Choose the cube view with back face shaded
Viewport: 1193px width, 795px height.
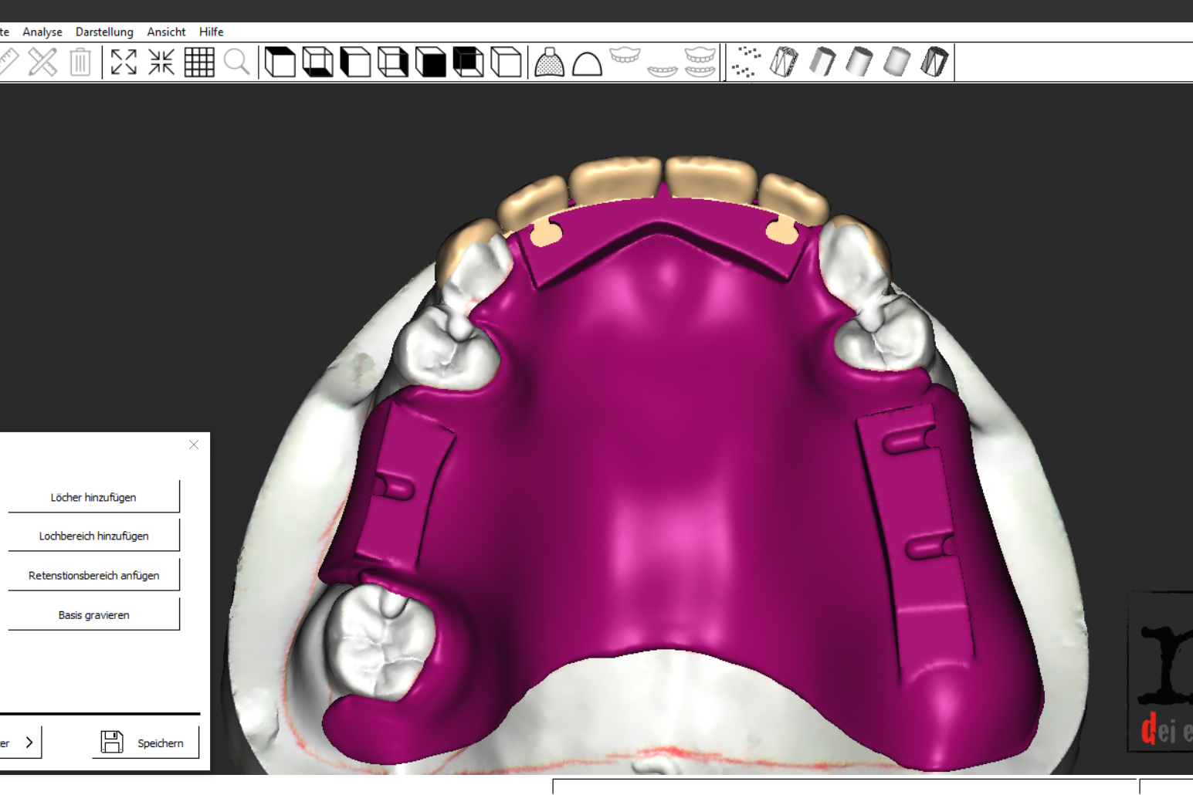pyautogui.click(x=469, y=62)
